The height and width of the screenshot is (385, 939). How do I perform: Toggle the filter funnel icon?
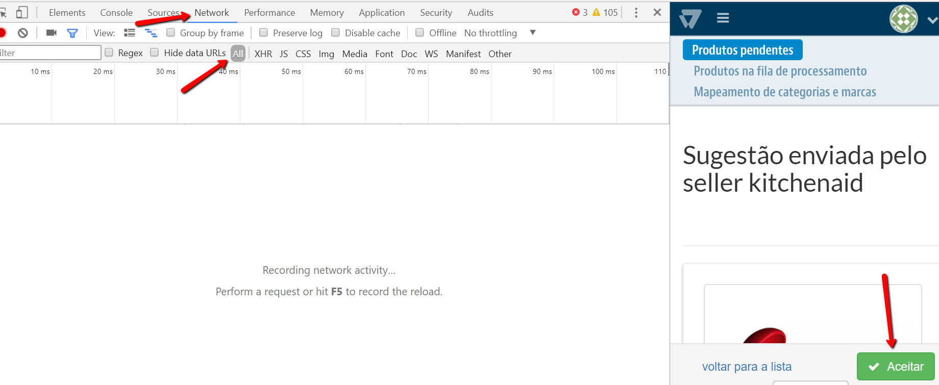click(x=72, y=33)
